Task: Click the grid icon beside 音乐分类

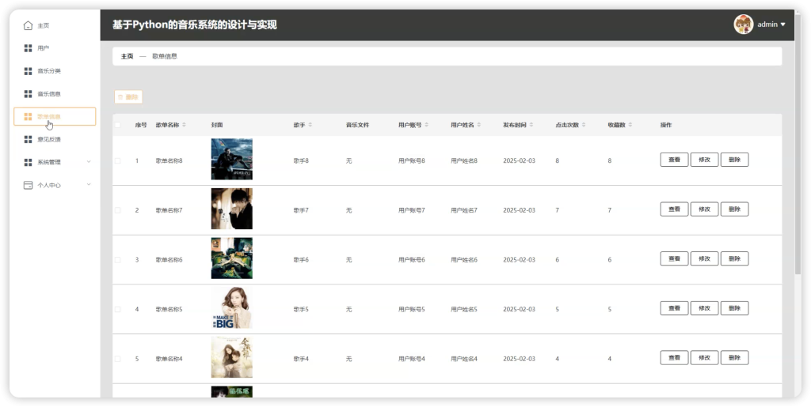Action: pyautogui.click(x=28, y=71)
